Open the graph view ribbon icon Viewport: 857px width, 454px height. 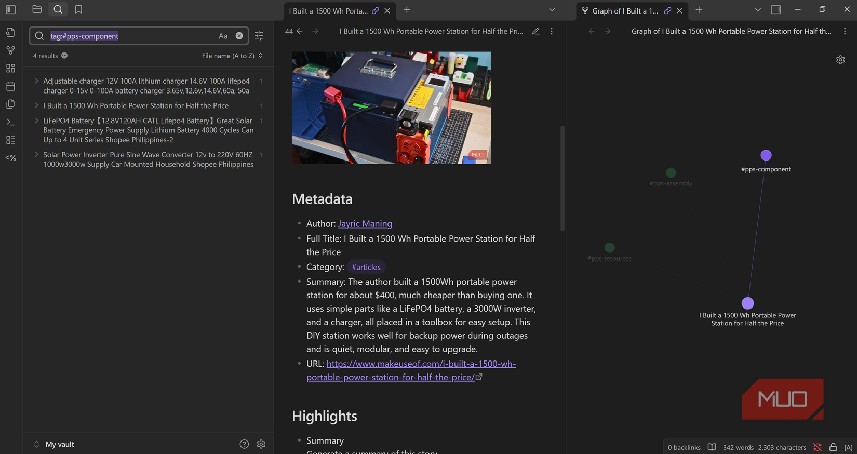10,50
